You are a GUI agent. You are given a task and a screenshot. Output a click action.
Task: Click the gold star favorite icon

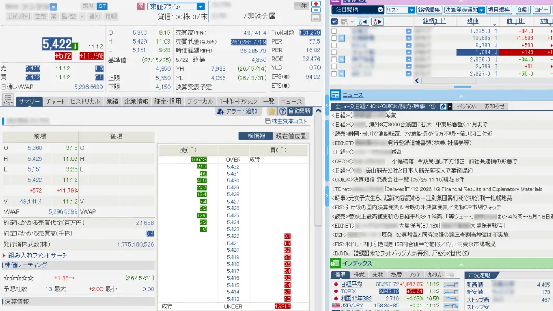(271, 111)
